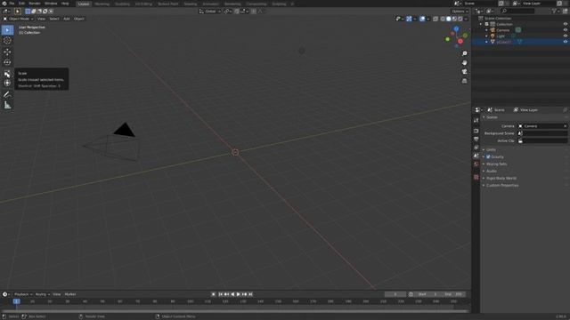Click the Camera field in Scene properties
This screenshot has height=320, width=570.
[542, 126]
